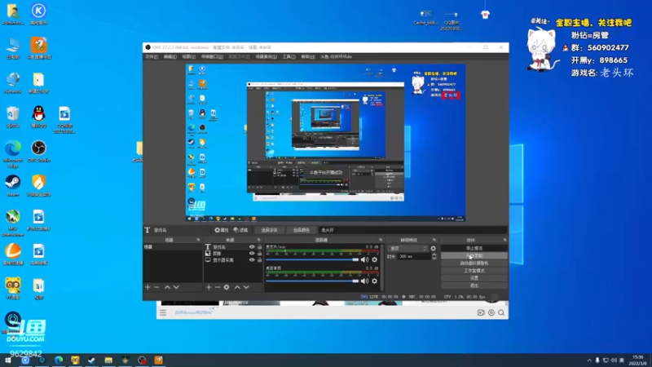The image size is (652, 367).
Task: Click 退出 exit button in OBS controls
Action: (474, 285)
